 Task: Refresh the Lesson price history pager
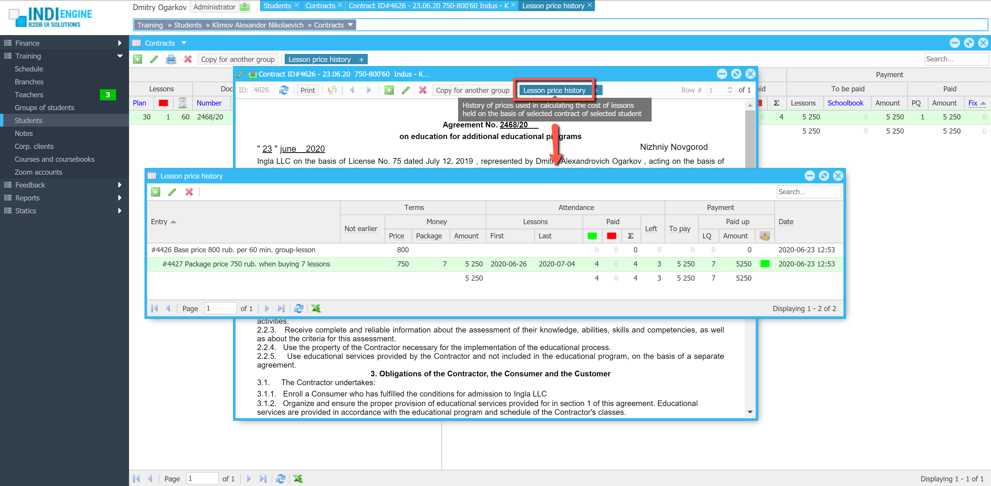click(x=299, y=308)
